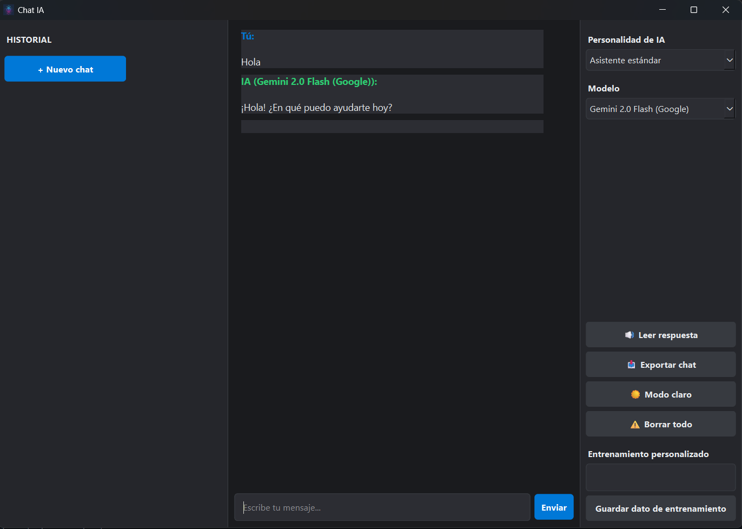Save training data with Guardar dato de entrenamiento
Screen dimensions: 742x529
coord(660,508)
